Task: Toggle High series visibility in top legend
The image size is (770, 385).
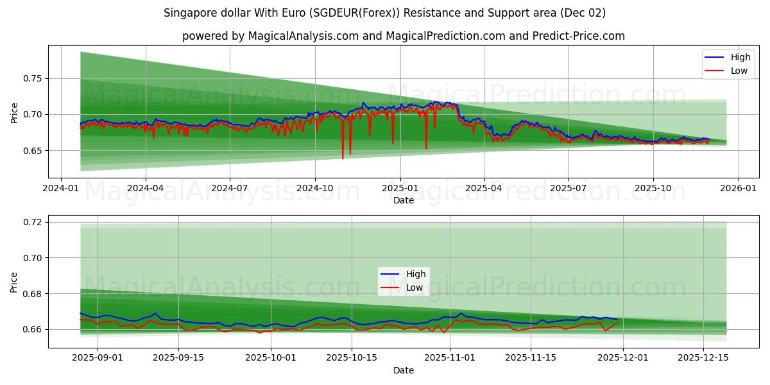Action: point(737,57)
